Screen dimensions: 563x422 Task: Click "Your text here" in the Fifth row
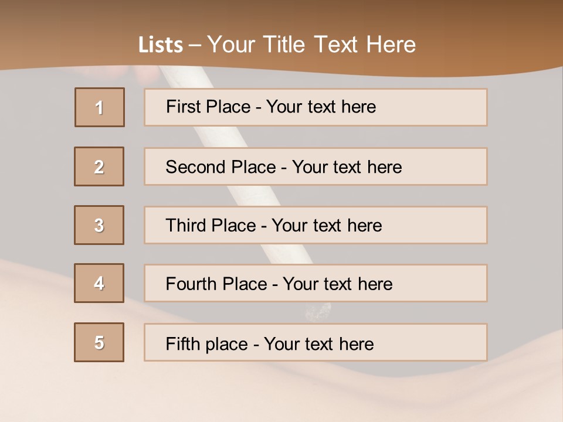[318, 343]
